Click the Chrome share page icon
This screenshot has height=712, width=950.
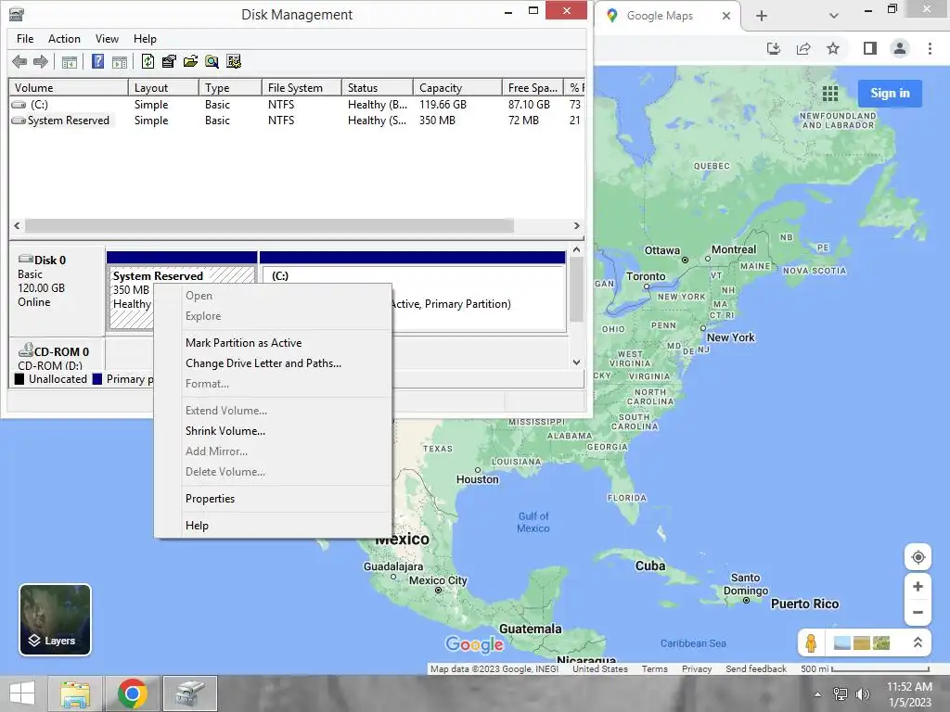coord(803,48)
